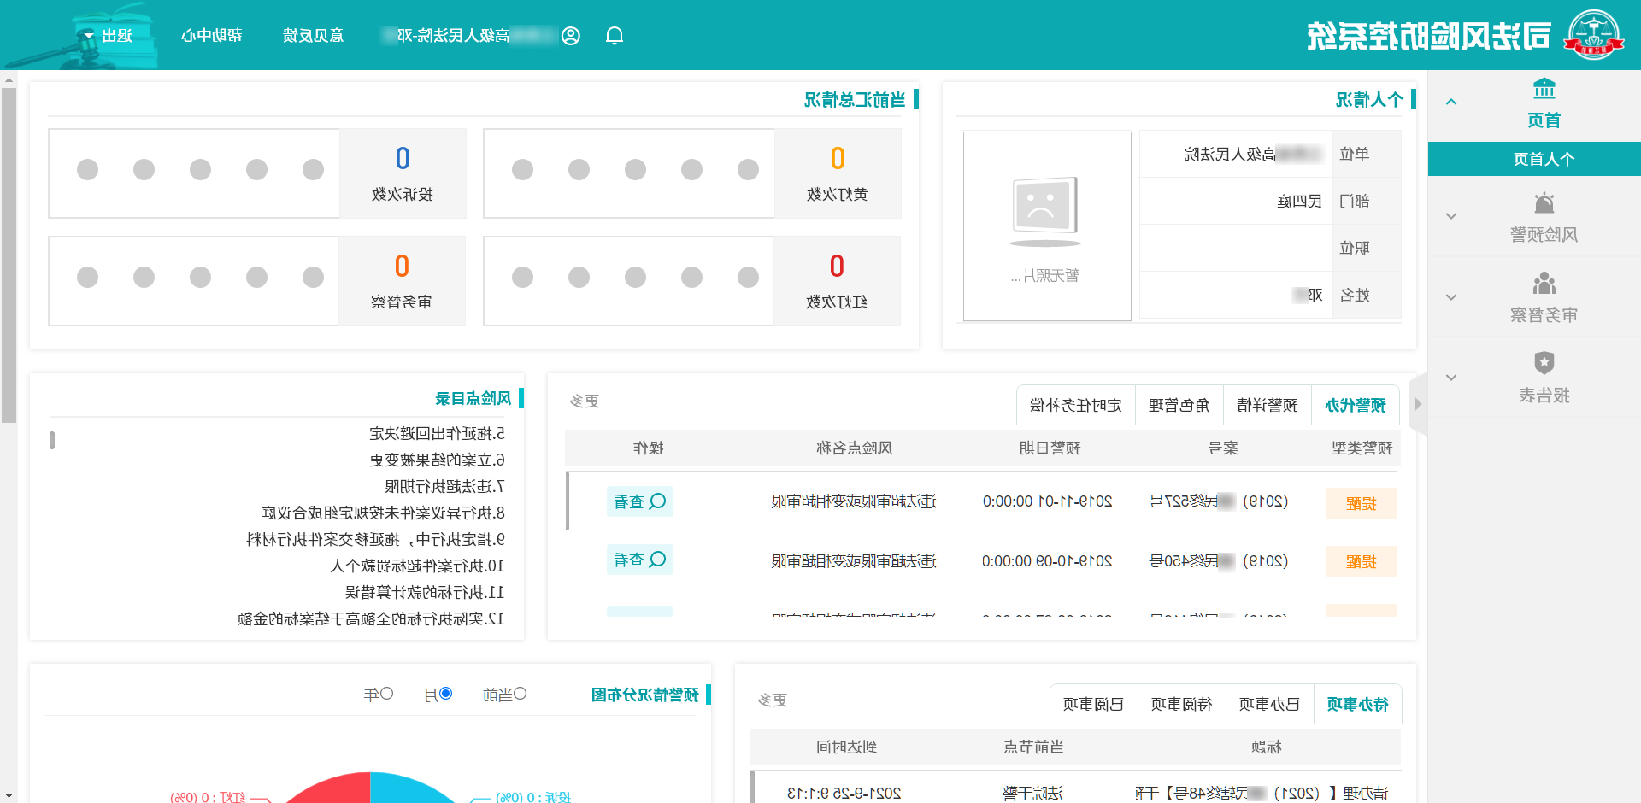1641x803 pixels.
Task: Click the 暂无照片 placeholder photo
Action: (x=1047, y=226)
